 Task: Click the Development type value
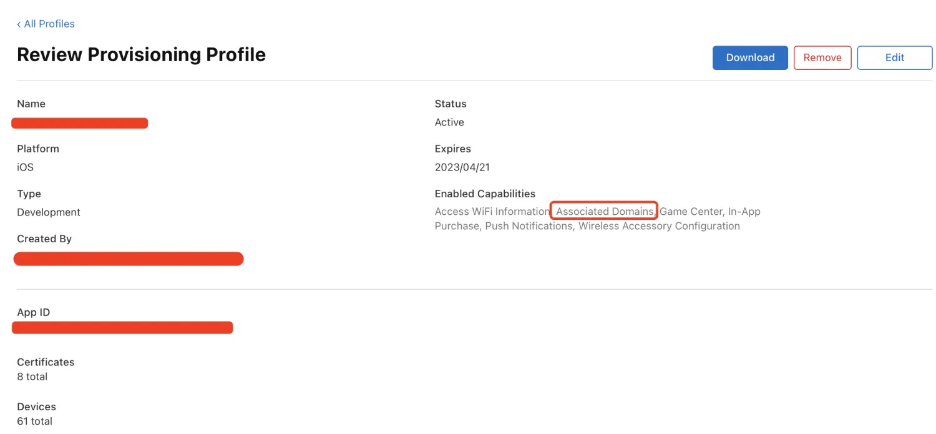point(49,212)
